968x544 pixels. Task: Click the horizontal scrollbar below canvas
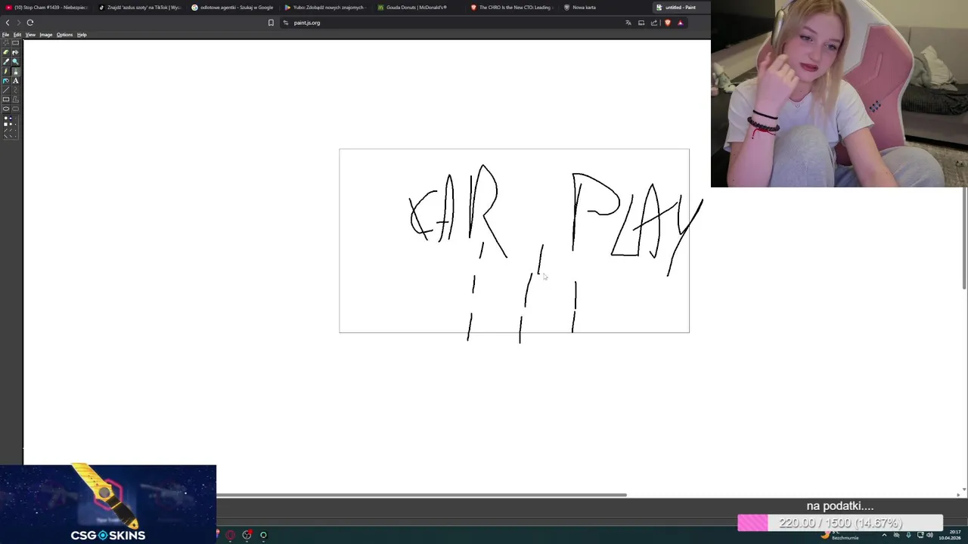click(422, 495)
